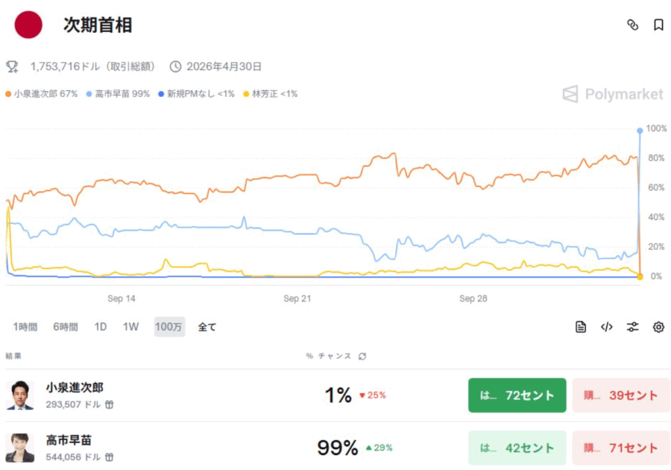Screen dimensions: 671x470
Task: Click the 高市早苗 profile thumbnail
Action: (20, 448)
